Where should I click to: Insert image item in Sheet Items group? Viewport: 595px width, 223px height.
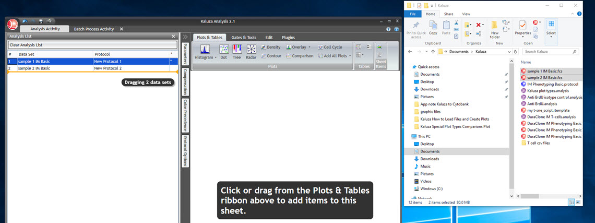[380, 47]
